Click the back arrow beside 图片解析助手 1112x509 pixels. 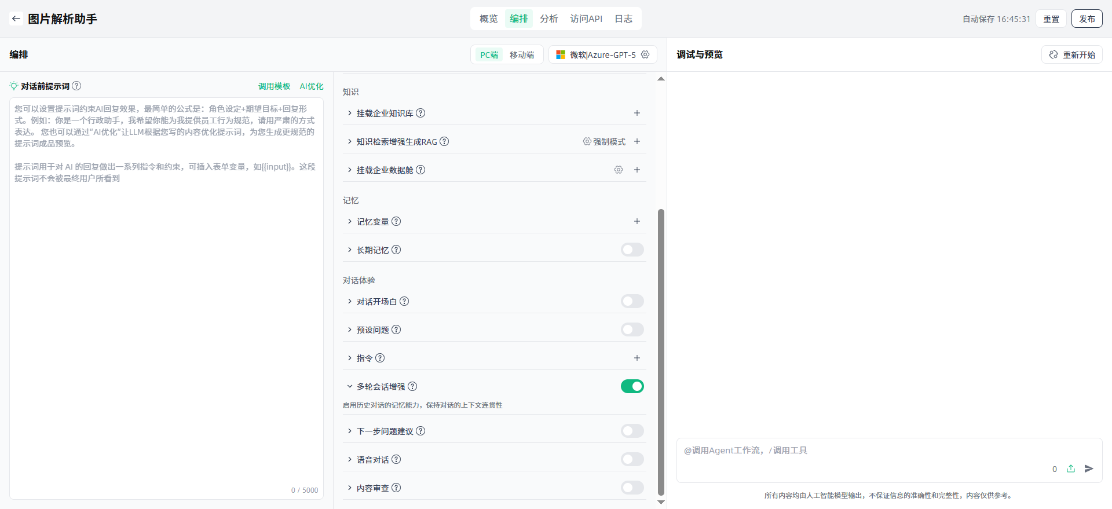click(16, 19)
